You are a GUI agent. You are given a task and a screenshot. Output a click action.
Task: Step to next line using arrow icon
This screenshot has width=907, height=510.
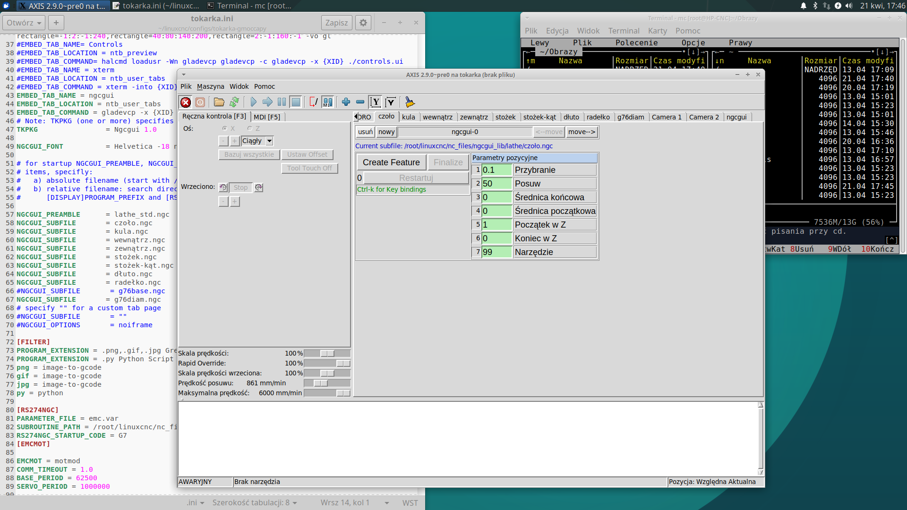(x=267, y=102)
